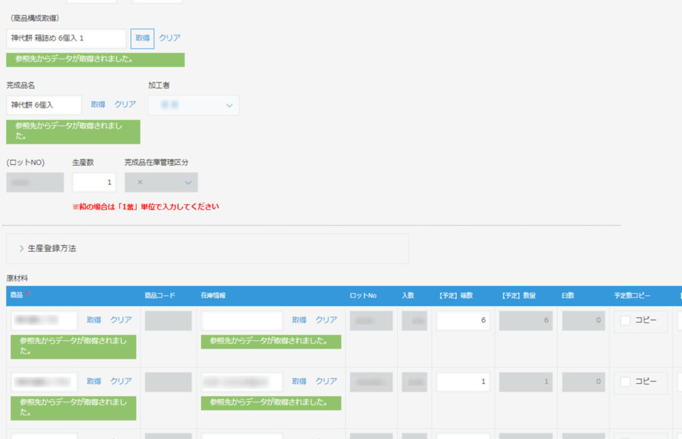Click クリア link next to 商品構成取得 field
This screenshot has width=682, height=439.
pos(169,38)
